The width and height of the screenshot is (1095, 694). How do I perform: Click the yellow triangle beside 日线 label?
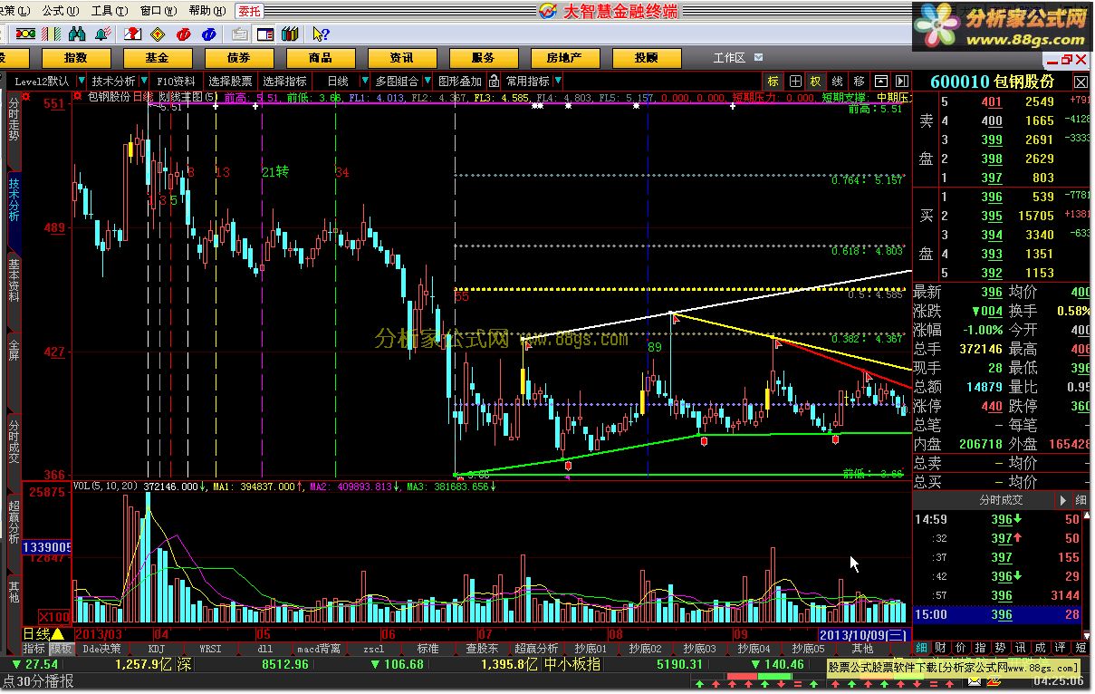(x=58, y=633)
